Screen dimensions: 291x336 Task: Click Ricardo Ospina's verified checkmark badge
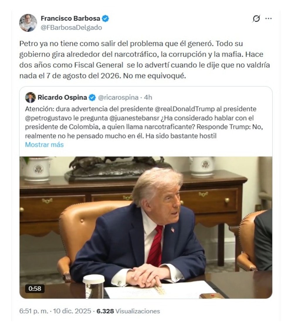pos(92,98)
